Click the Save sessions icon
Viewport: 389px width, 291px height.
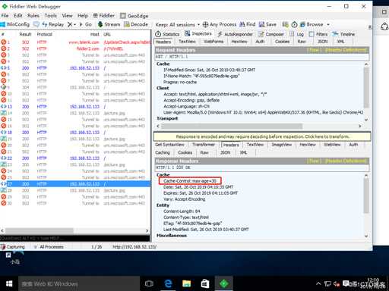coord(261,24)
